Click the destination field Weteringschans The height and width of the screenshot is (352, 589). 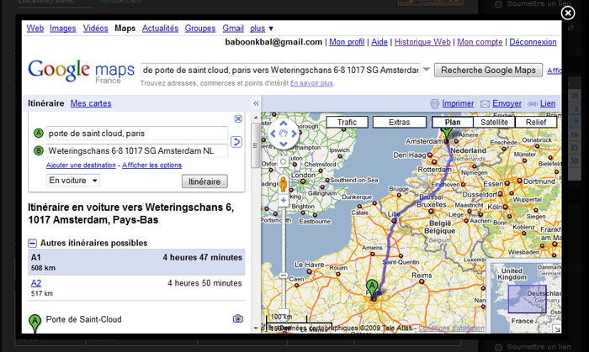coord(136,150)
